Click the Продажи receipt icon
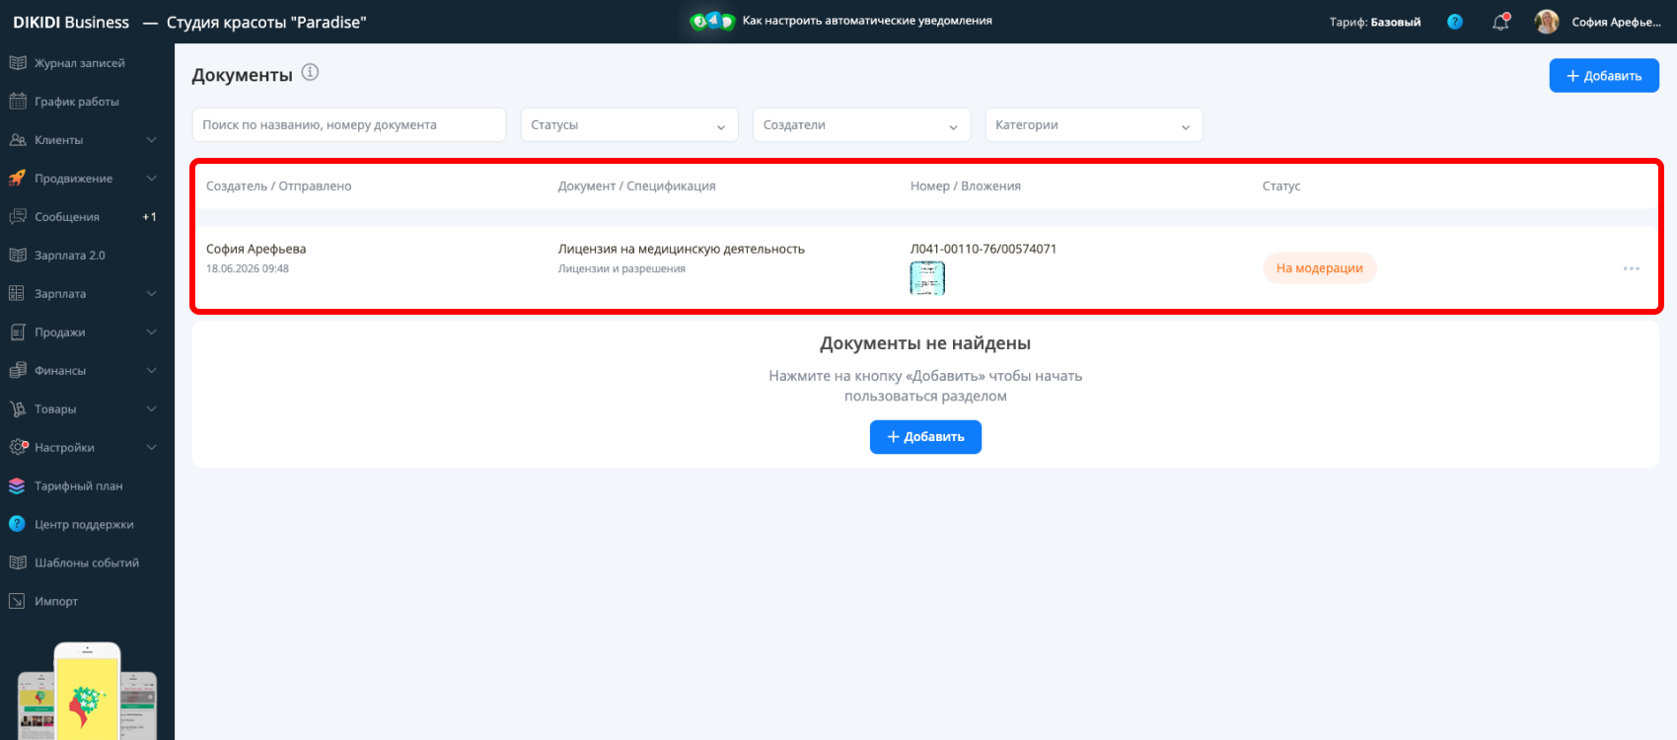1677x740 pixels. 17,333
